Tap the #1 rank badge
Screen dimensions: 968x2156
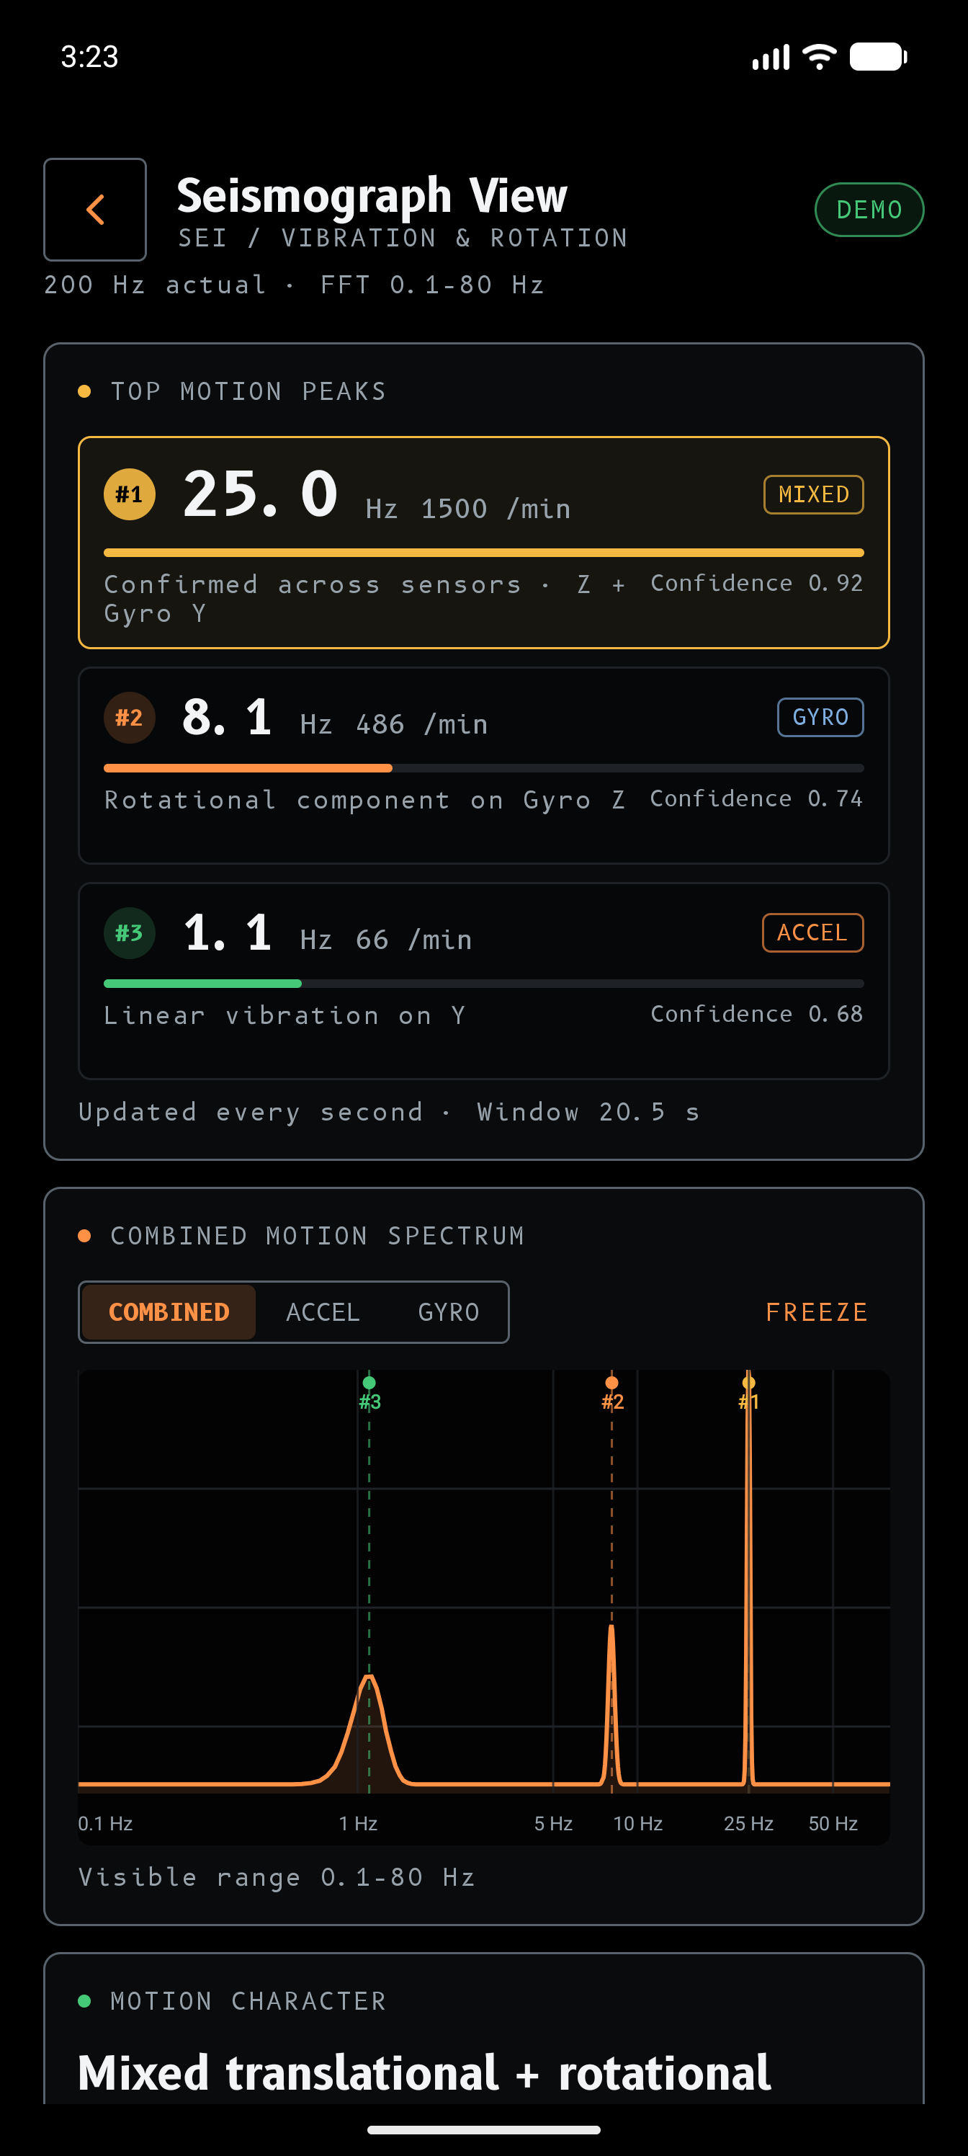[129, 494]
